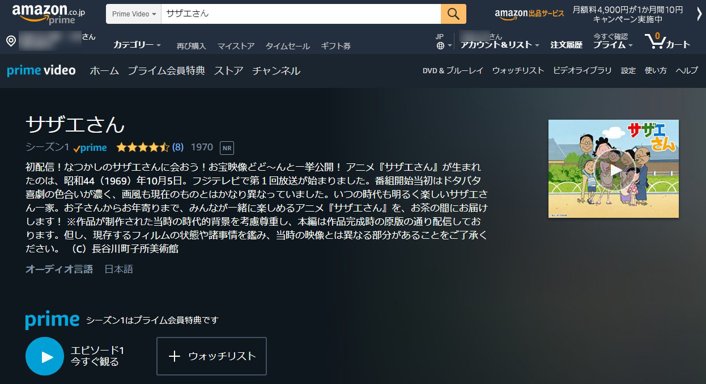Click the delivery location pin icon
Image resolution: width=706 pixels, height=384 pixels.
[x=11, y=41]
